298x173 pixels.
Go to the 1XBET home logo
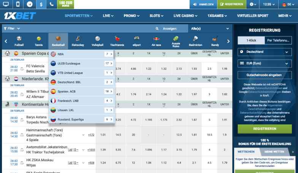(x=20, y=16)
